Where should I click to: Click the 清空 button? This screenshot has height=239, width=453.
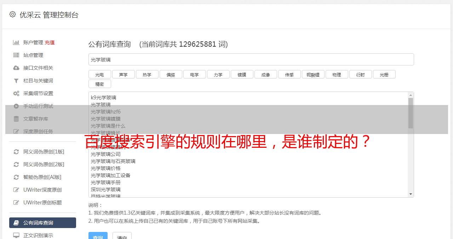click(122, 236)
